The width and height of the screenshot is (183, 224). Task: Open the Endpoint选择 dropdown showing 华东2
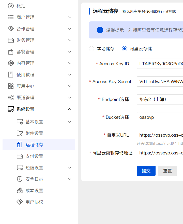(x=160, y=99)
